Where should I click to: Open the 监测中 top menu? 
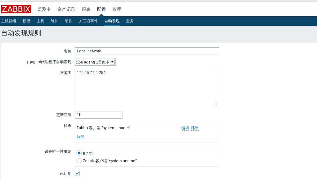44,9
